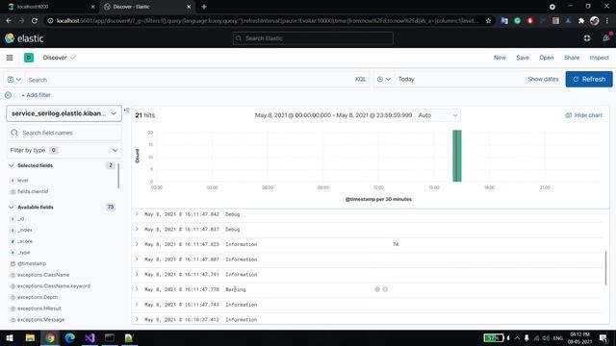The width and height of the screenshot is (616, 346).
Task: Click the Elastic logo
Action: pyautogui.click(x=24, y=38)
